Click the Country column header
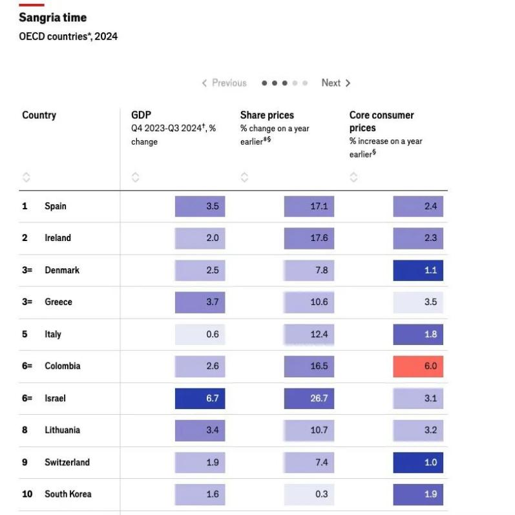The height and width of the screenshot is (515, 515). [39, 115]
